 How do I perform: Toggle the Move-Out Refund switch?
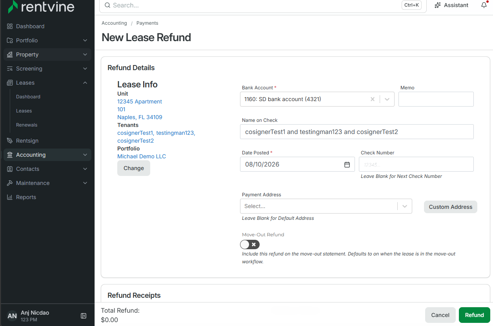click(x=250, y=244)
